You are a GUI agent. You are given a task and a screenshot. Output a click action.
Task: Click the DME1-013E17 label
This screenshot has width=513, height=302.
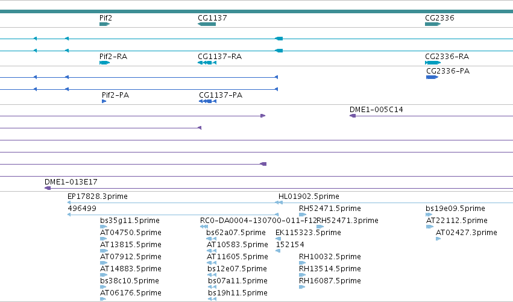click(71, 182)
